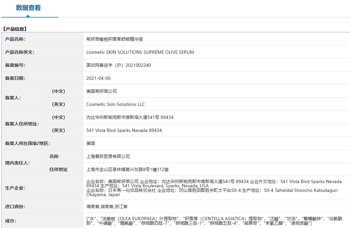350x228 pixels.
Task: Select 上海景跃贸易有限公司 text
Action: [108, 157]
